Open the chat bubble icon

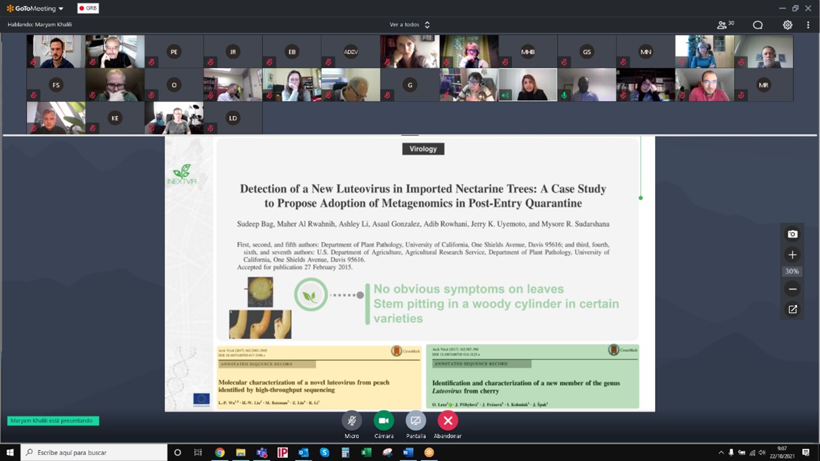click(758, 25)
